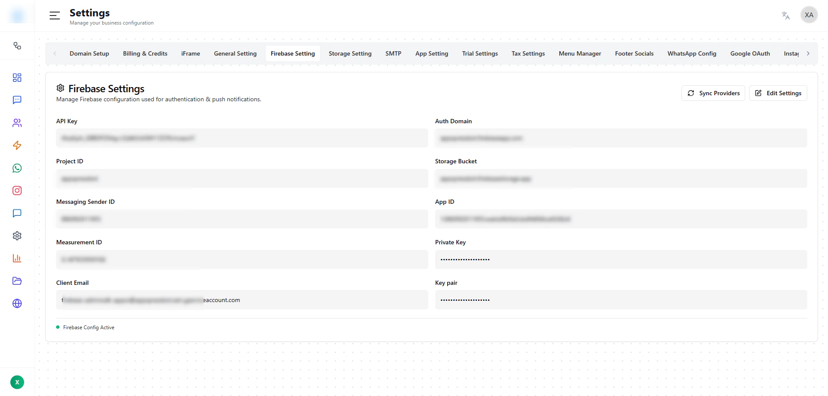Image resolution: width=828 pixels, height=396 pixels.
Task: Click the Firebase Settings heading
Action: 107,88
